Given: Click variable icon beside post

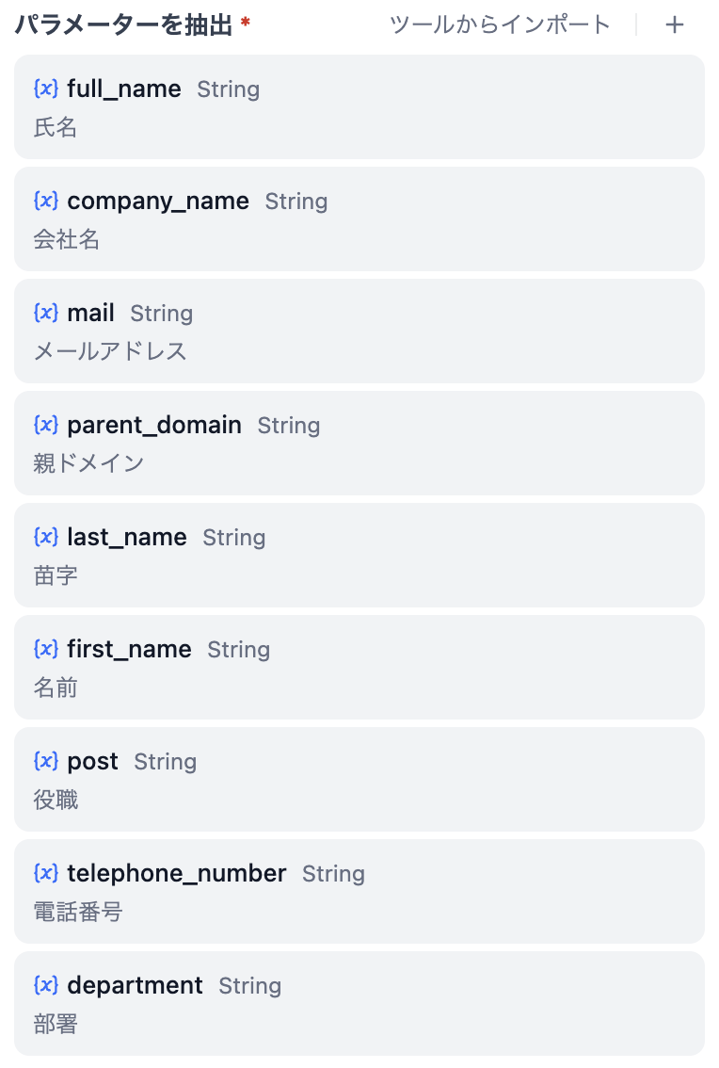Looking at the screenshot, I should [46, 761].
